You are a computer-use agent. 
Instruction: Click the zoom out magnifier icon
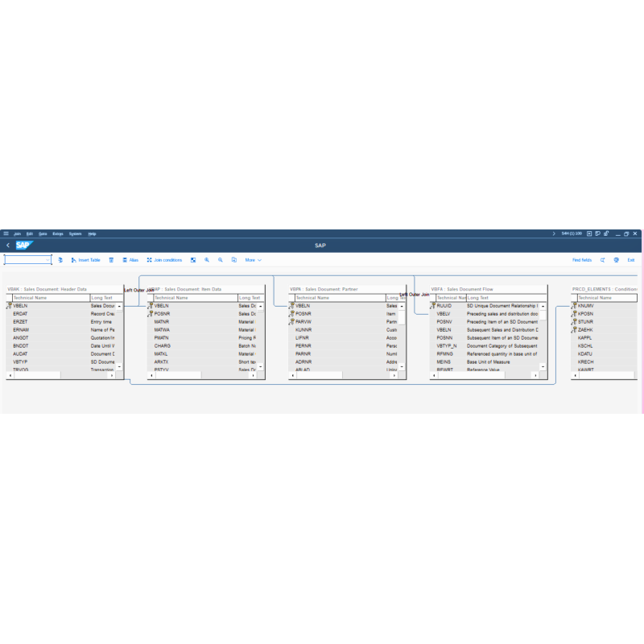click(221, 260)
